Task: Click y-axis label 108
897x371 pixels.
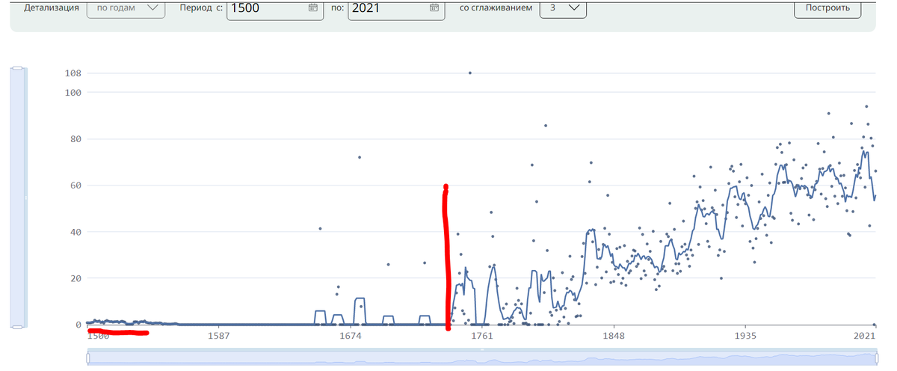Action: click(73, 73)
